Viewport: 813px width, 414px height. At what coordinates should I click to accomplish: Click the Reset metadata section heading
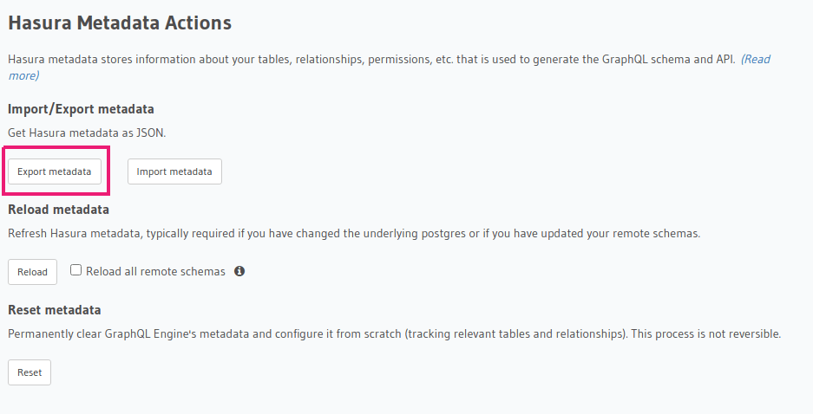click(54, 310)
